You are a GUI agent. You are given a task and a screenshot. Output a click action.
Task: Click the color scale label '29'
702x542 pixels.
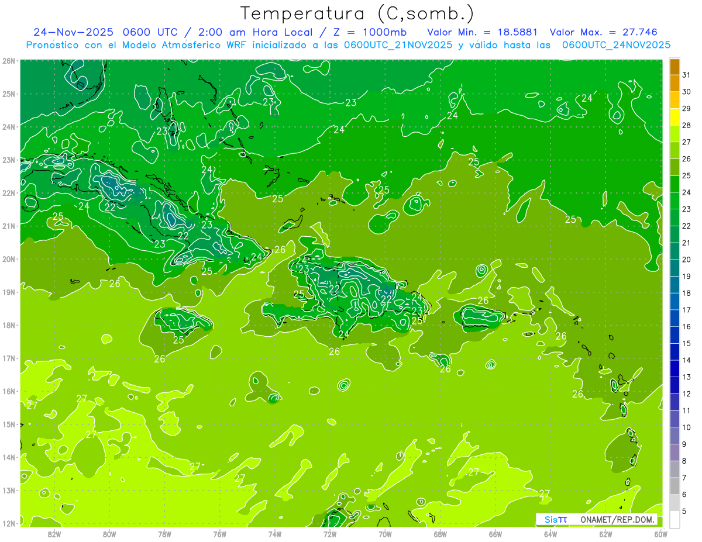(x=686, y=109)
